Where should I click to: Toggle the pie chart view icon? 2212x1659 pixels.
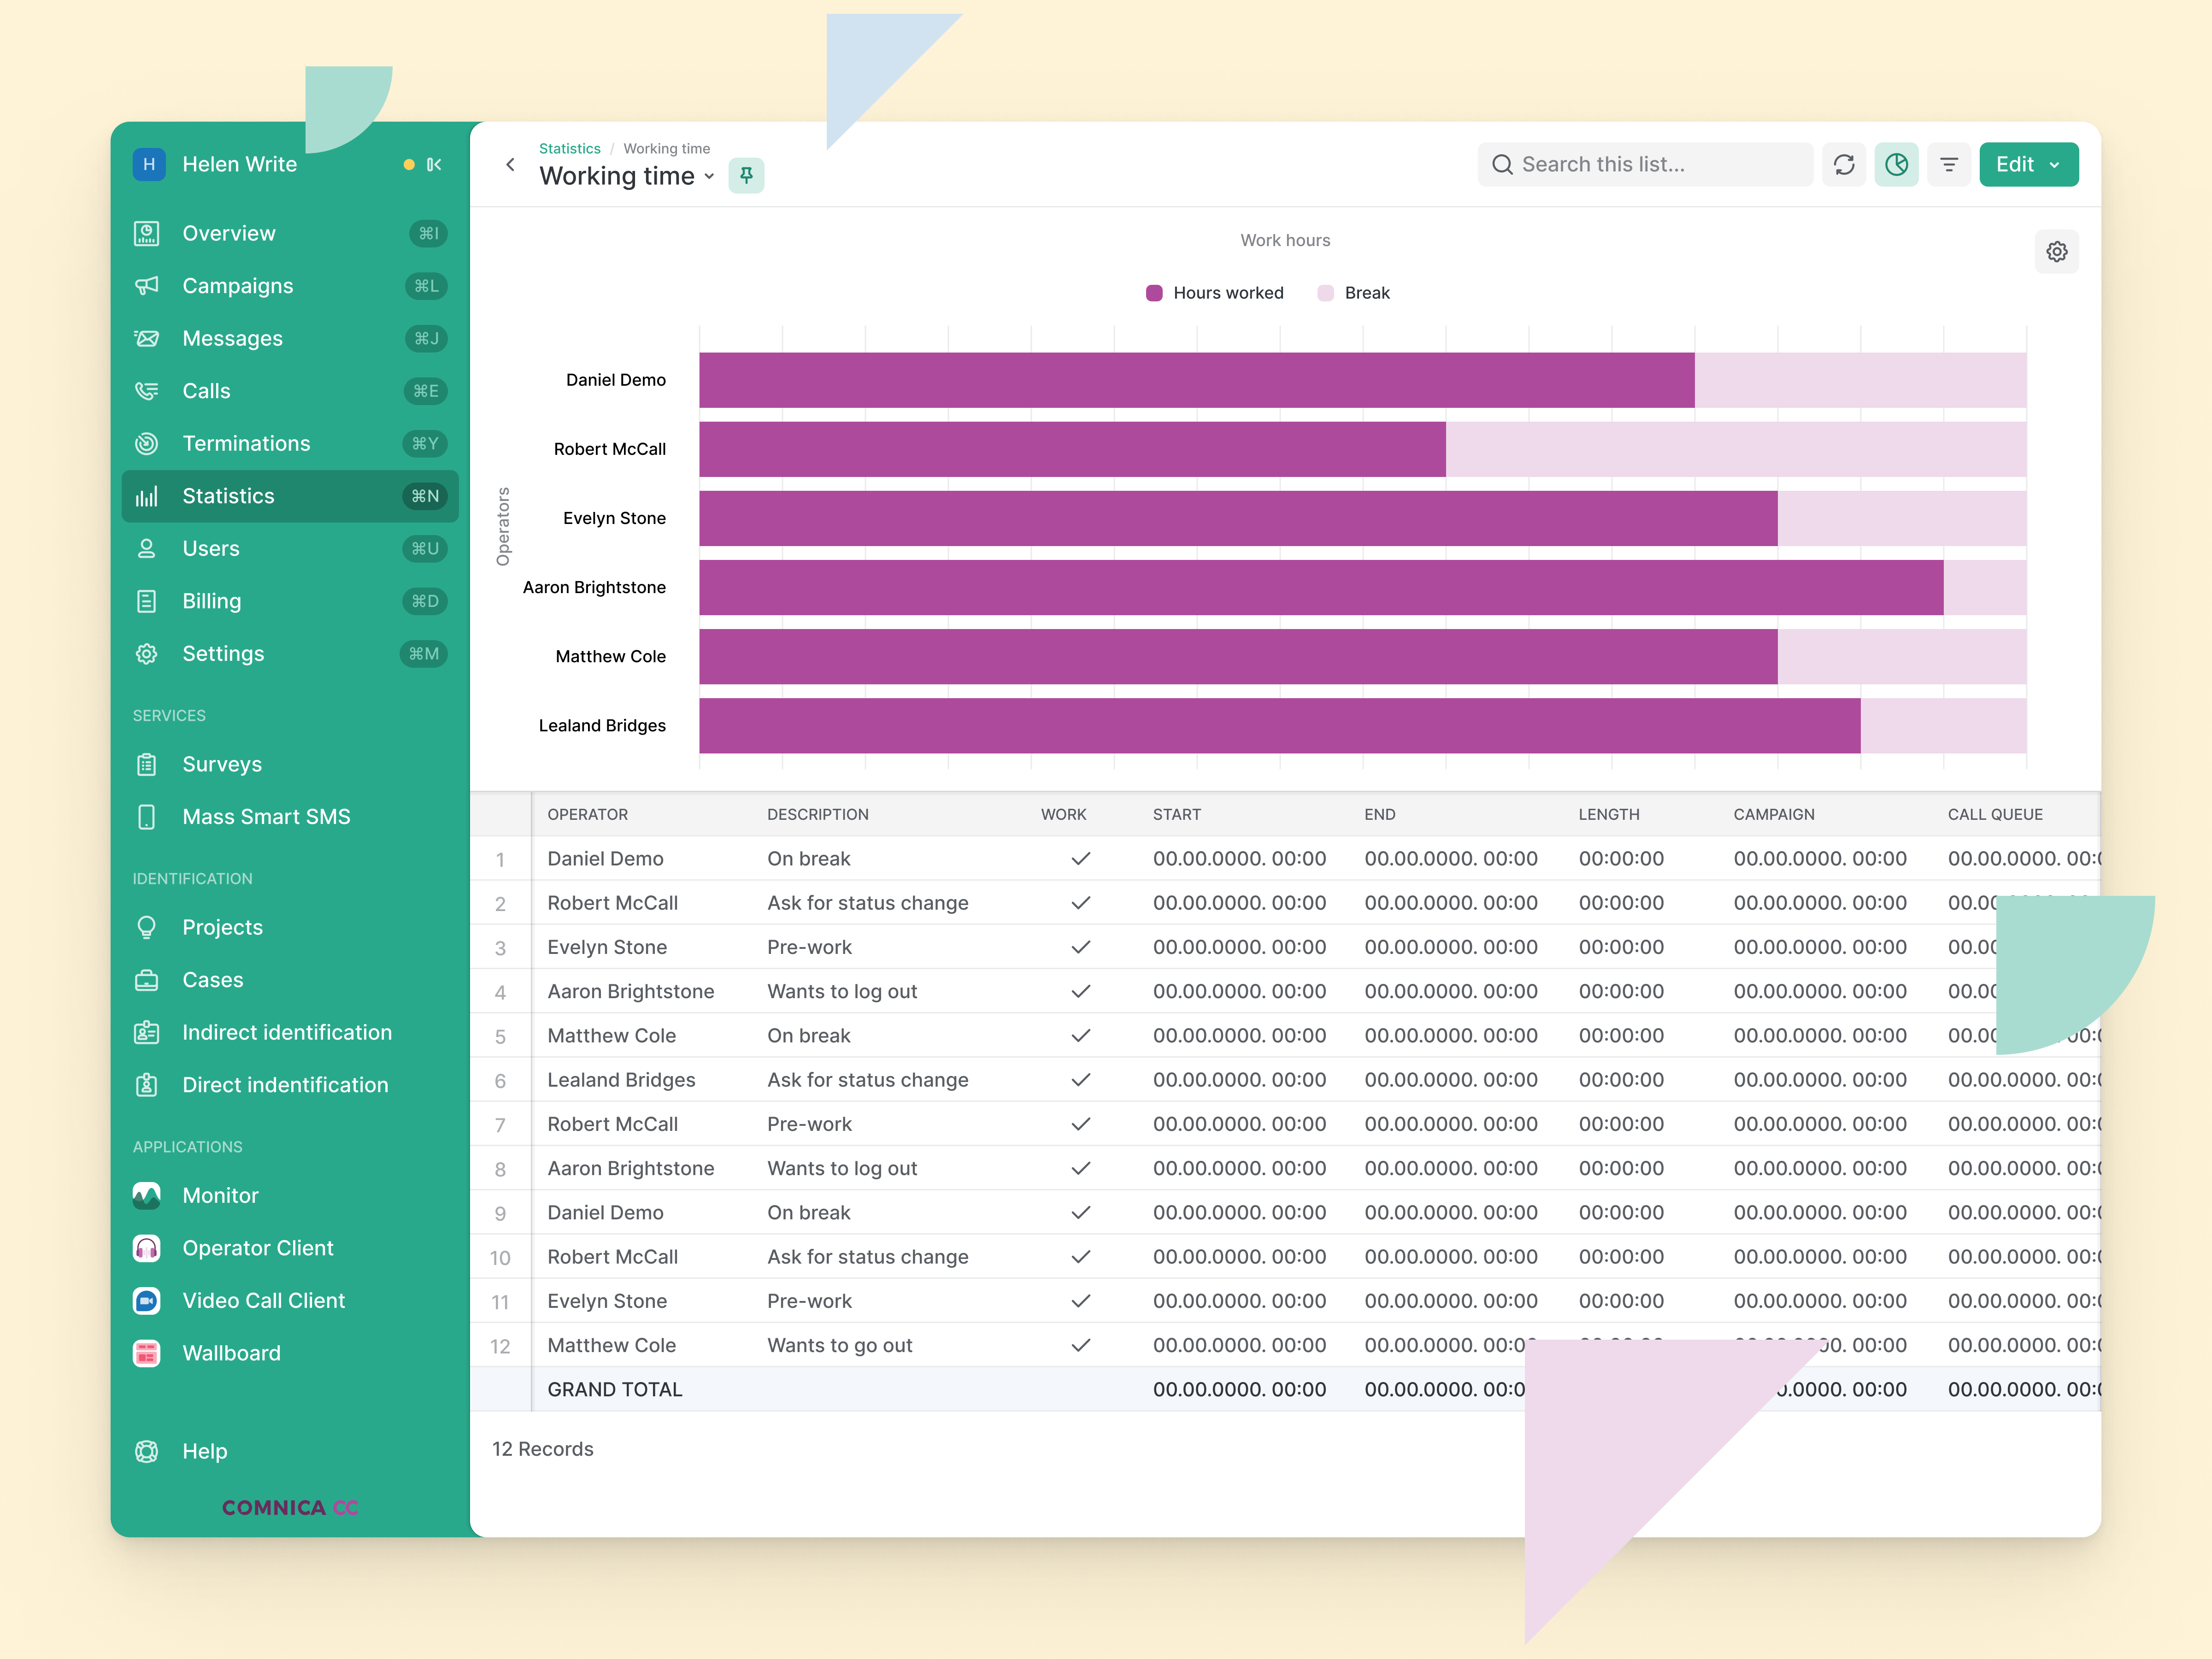[1896, 165]
